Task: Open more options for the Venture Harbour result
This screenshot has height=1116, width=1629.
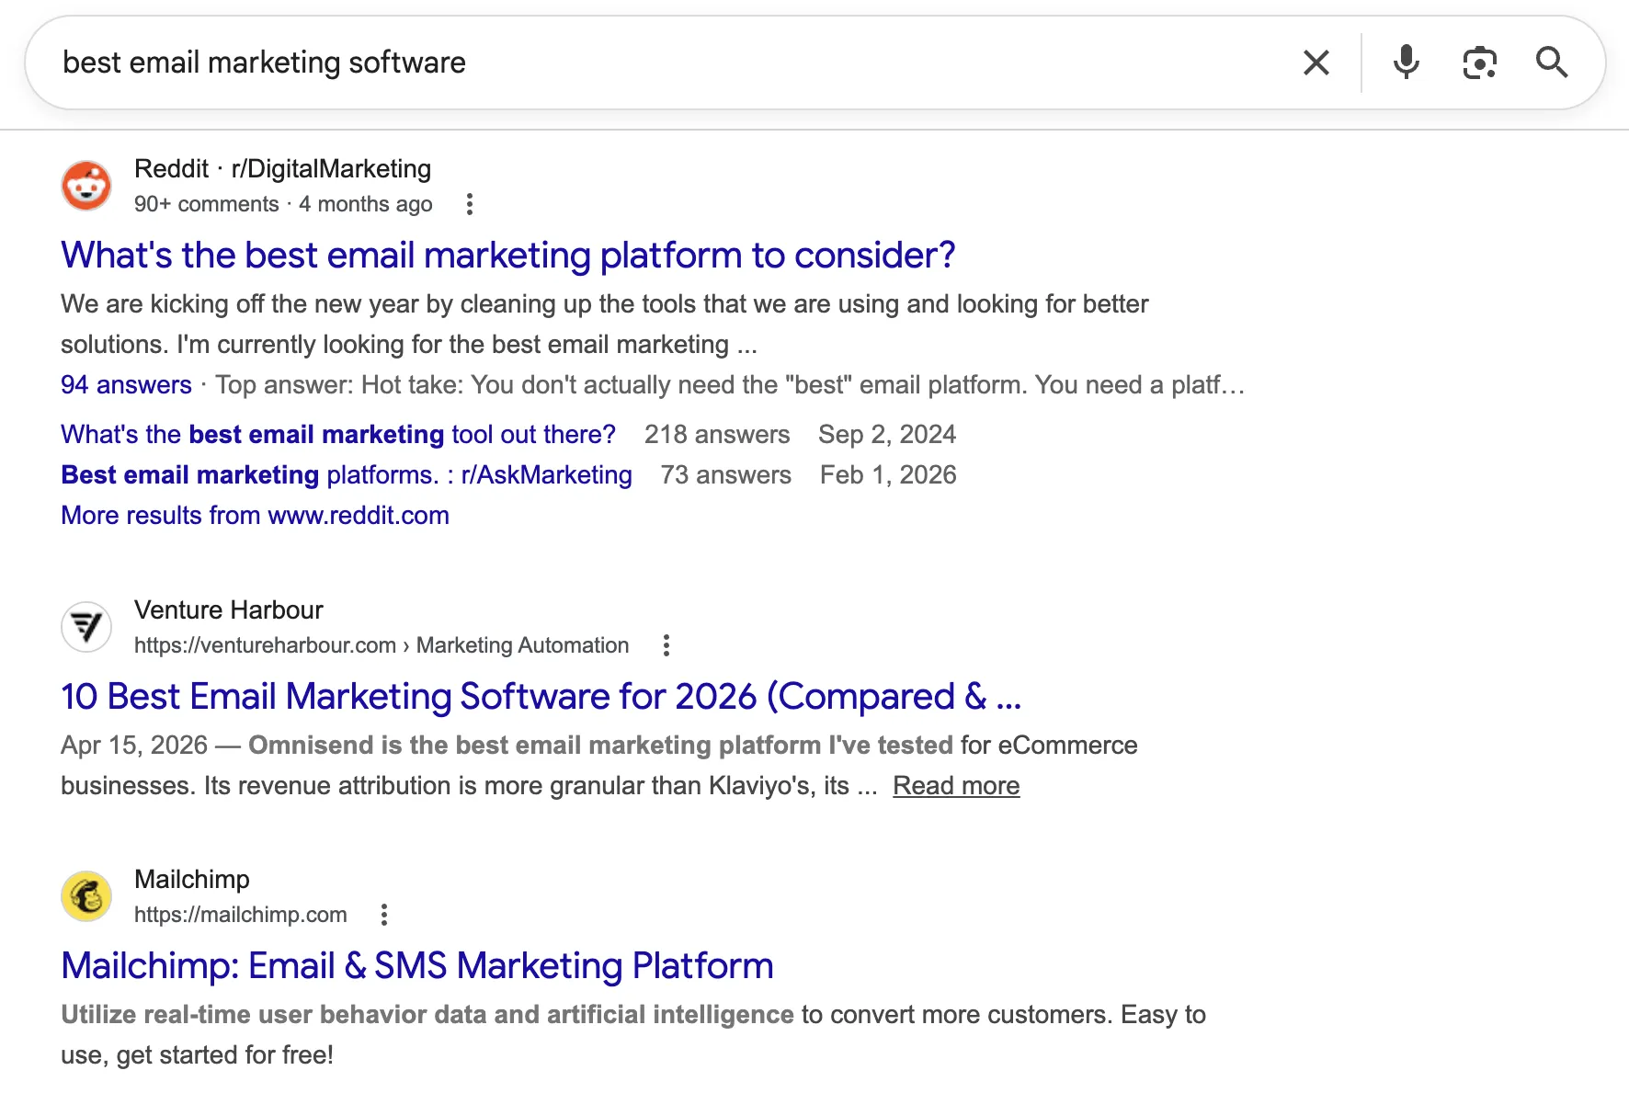Action: [x=666, y=645]
